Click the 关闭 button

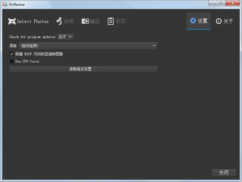[x=224, y=173]
